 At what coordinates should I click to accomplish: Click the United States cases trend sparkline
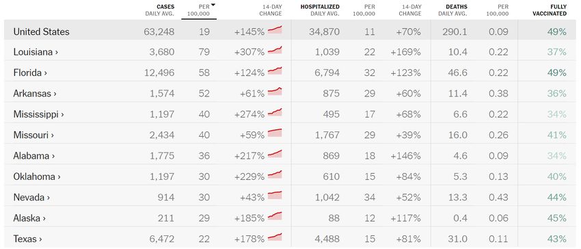(275, 29)
